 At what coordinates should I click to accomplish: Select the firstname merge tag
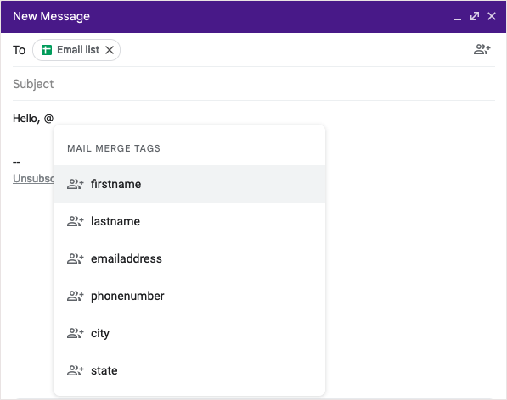189,184
